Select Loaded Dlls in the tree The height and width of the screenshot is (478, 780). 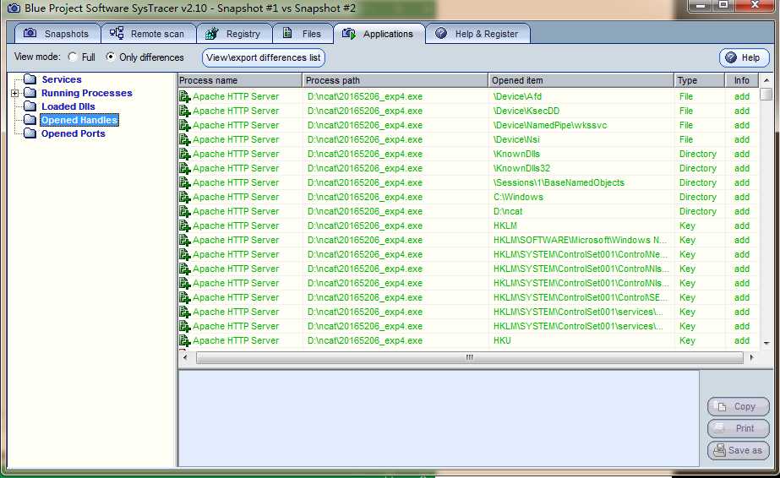[x=68, y=106]
